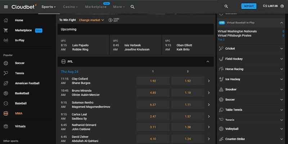Click the Top 2 link
This screenshot has width=288, height=144.
pos(221,40)
